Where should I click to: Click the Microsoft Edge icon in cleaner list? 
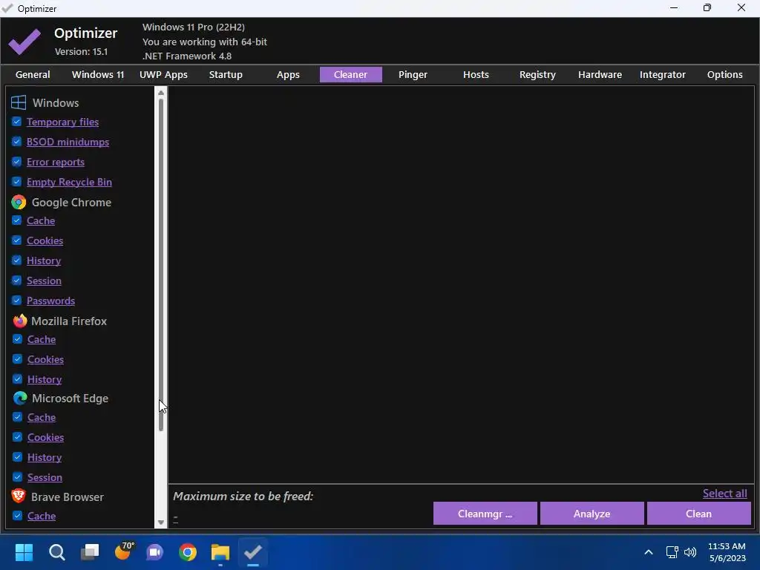click(20, 398)
